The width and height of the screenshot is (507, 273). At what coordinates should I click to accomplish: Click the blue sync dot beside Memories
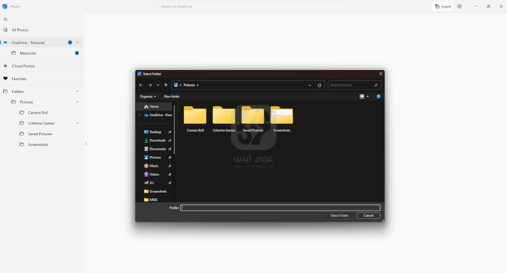point(77,53)
